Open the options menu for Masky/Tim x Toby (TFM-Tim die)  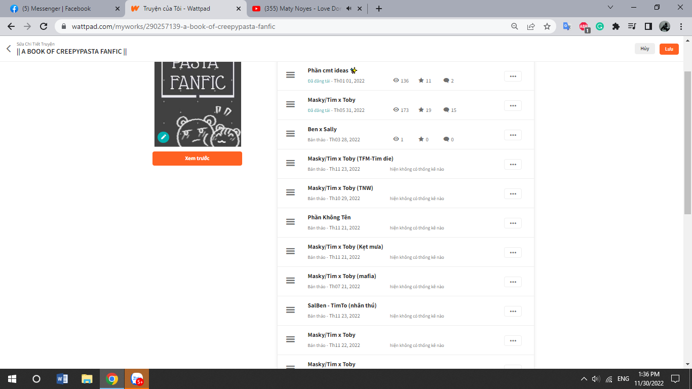coord(513,164)
